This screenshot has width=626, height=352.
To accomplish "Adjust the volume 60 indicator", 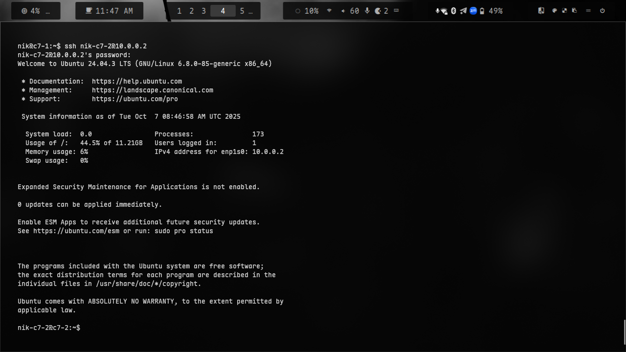I will click(350, 11).
